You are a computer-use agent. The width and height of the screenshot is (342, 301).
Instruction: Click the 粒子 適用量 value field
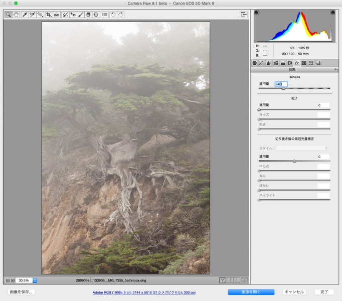point(323,105)
